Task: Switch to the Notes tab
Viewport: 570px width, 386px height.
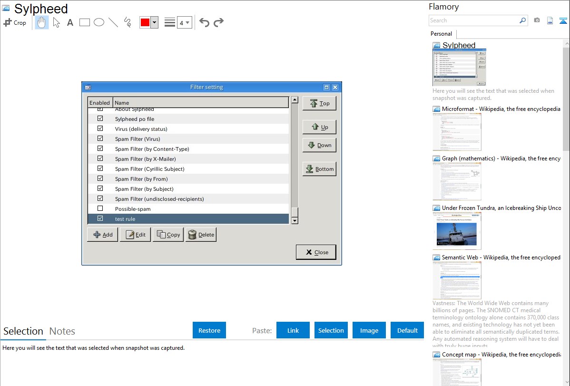Action: pyautogui.click(x=62, y=331)
